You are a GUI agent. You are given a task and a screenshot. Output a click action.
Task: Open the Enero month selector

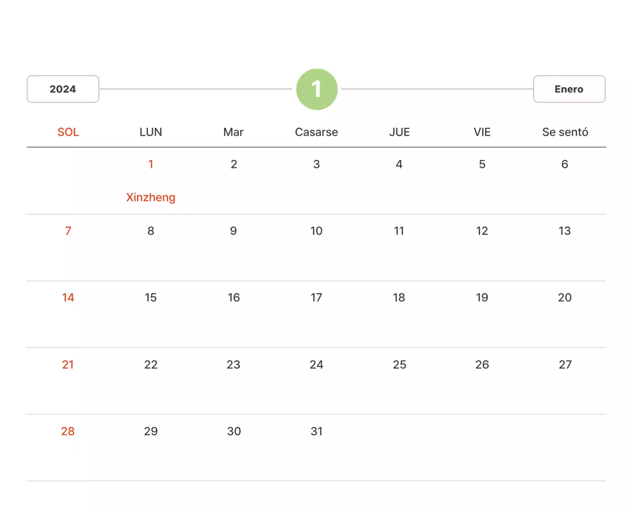tap(569, 89)
